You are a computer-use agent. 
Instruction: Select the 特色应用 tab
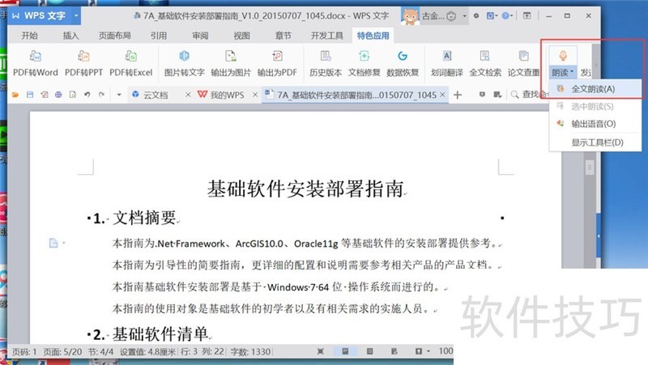[x=373, y=36]
